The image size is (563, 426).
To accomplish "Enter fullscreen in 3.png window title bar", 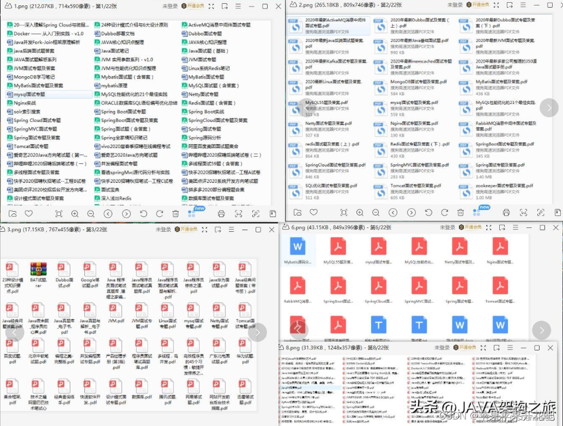I will 205,229.
